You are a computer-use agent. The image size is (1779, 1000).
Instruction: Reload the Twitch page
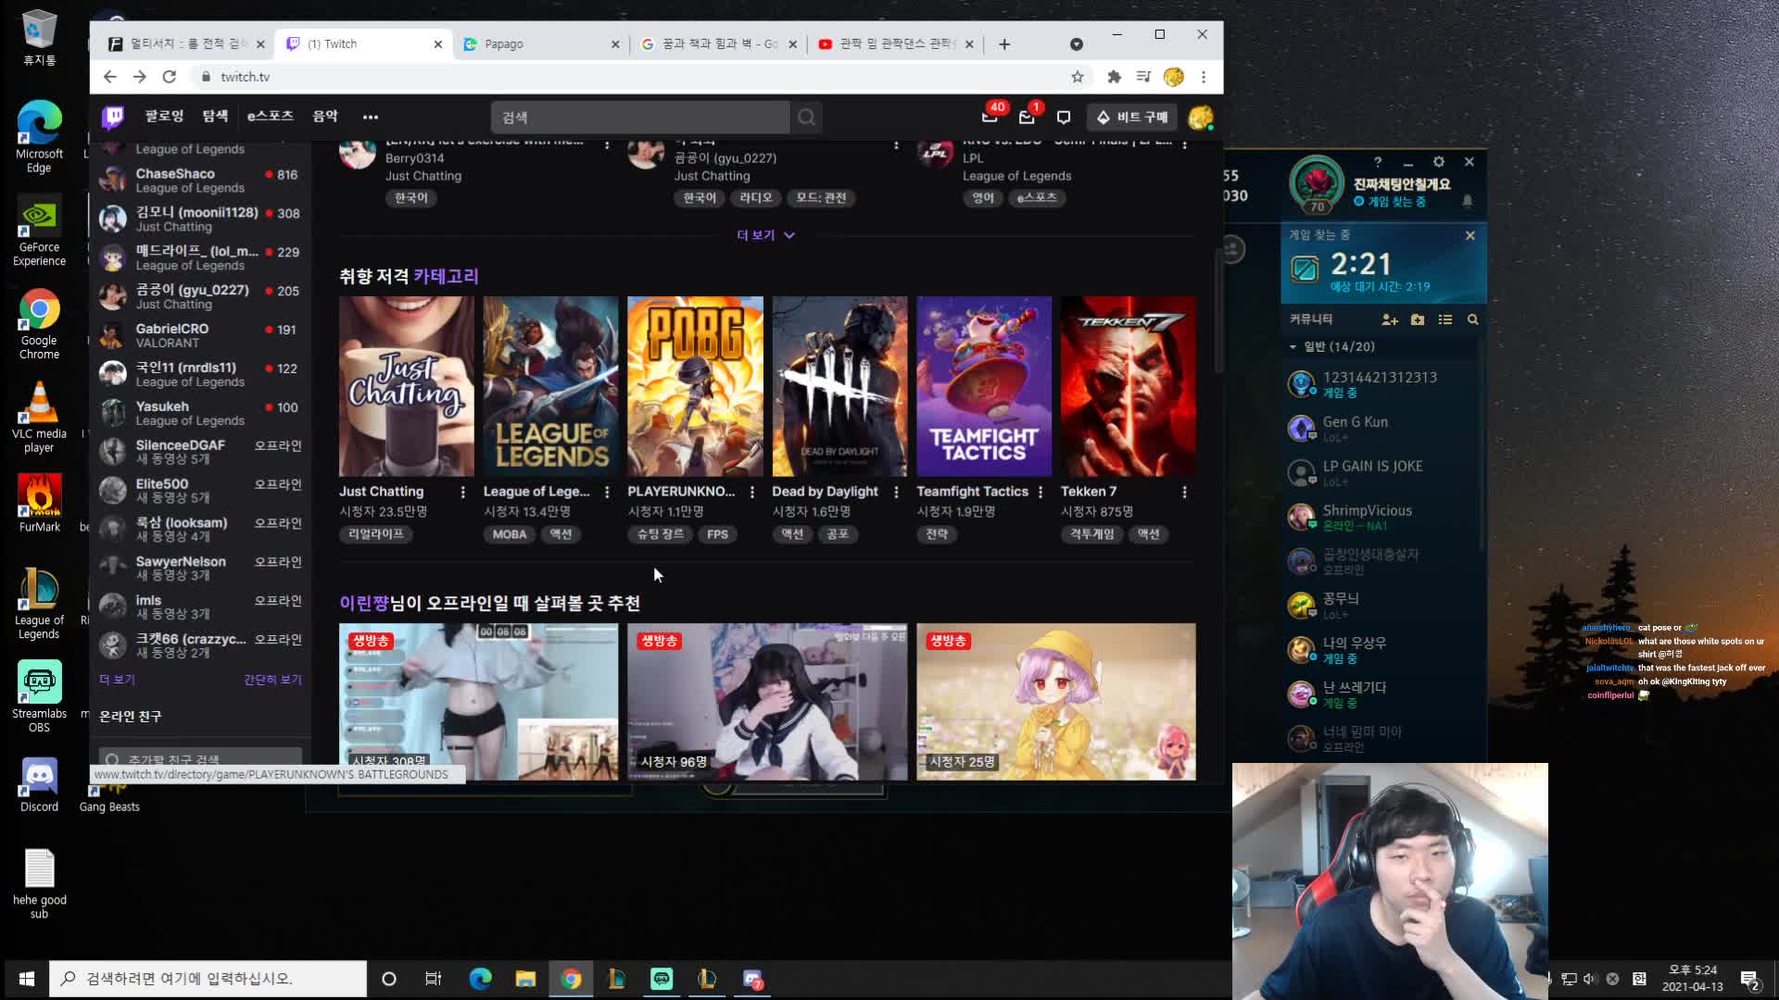click(x=169, y=77)
